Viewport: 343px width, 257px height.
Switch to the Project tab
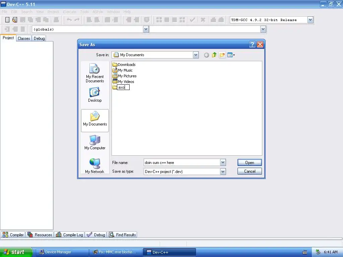8,38
